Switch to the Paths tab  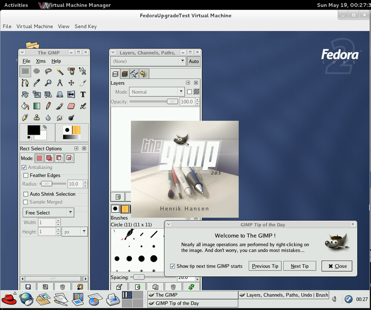click(134, 74)
